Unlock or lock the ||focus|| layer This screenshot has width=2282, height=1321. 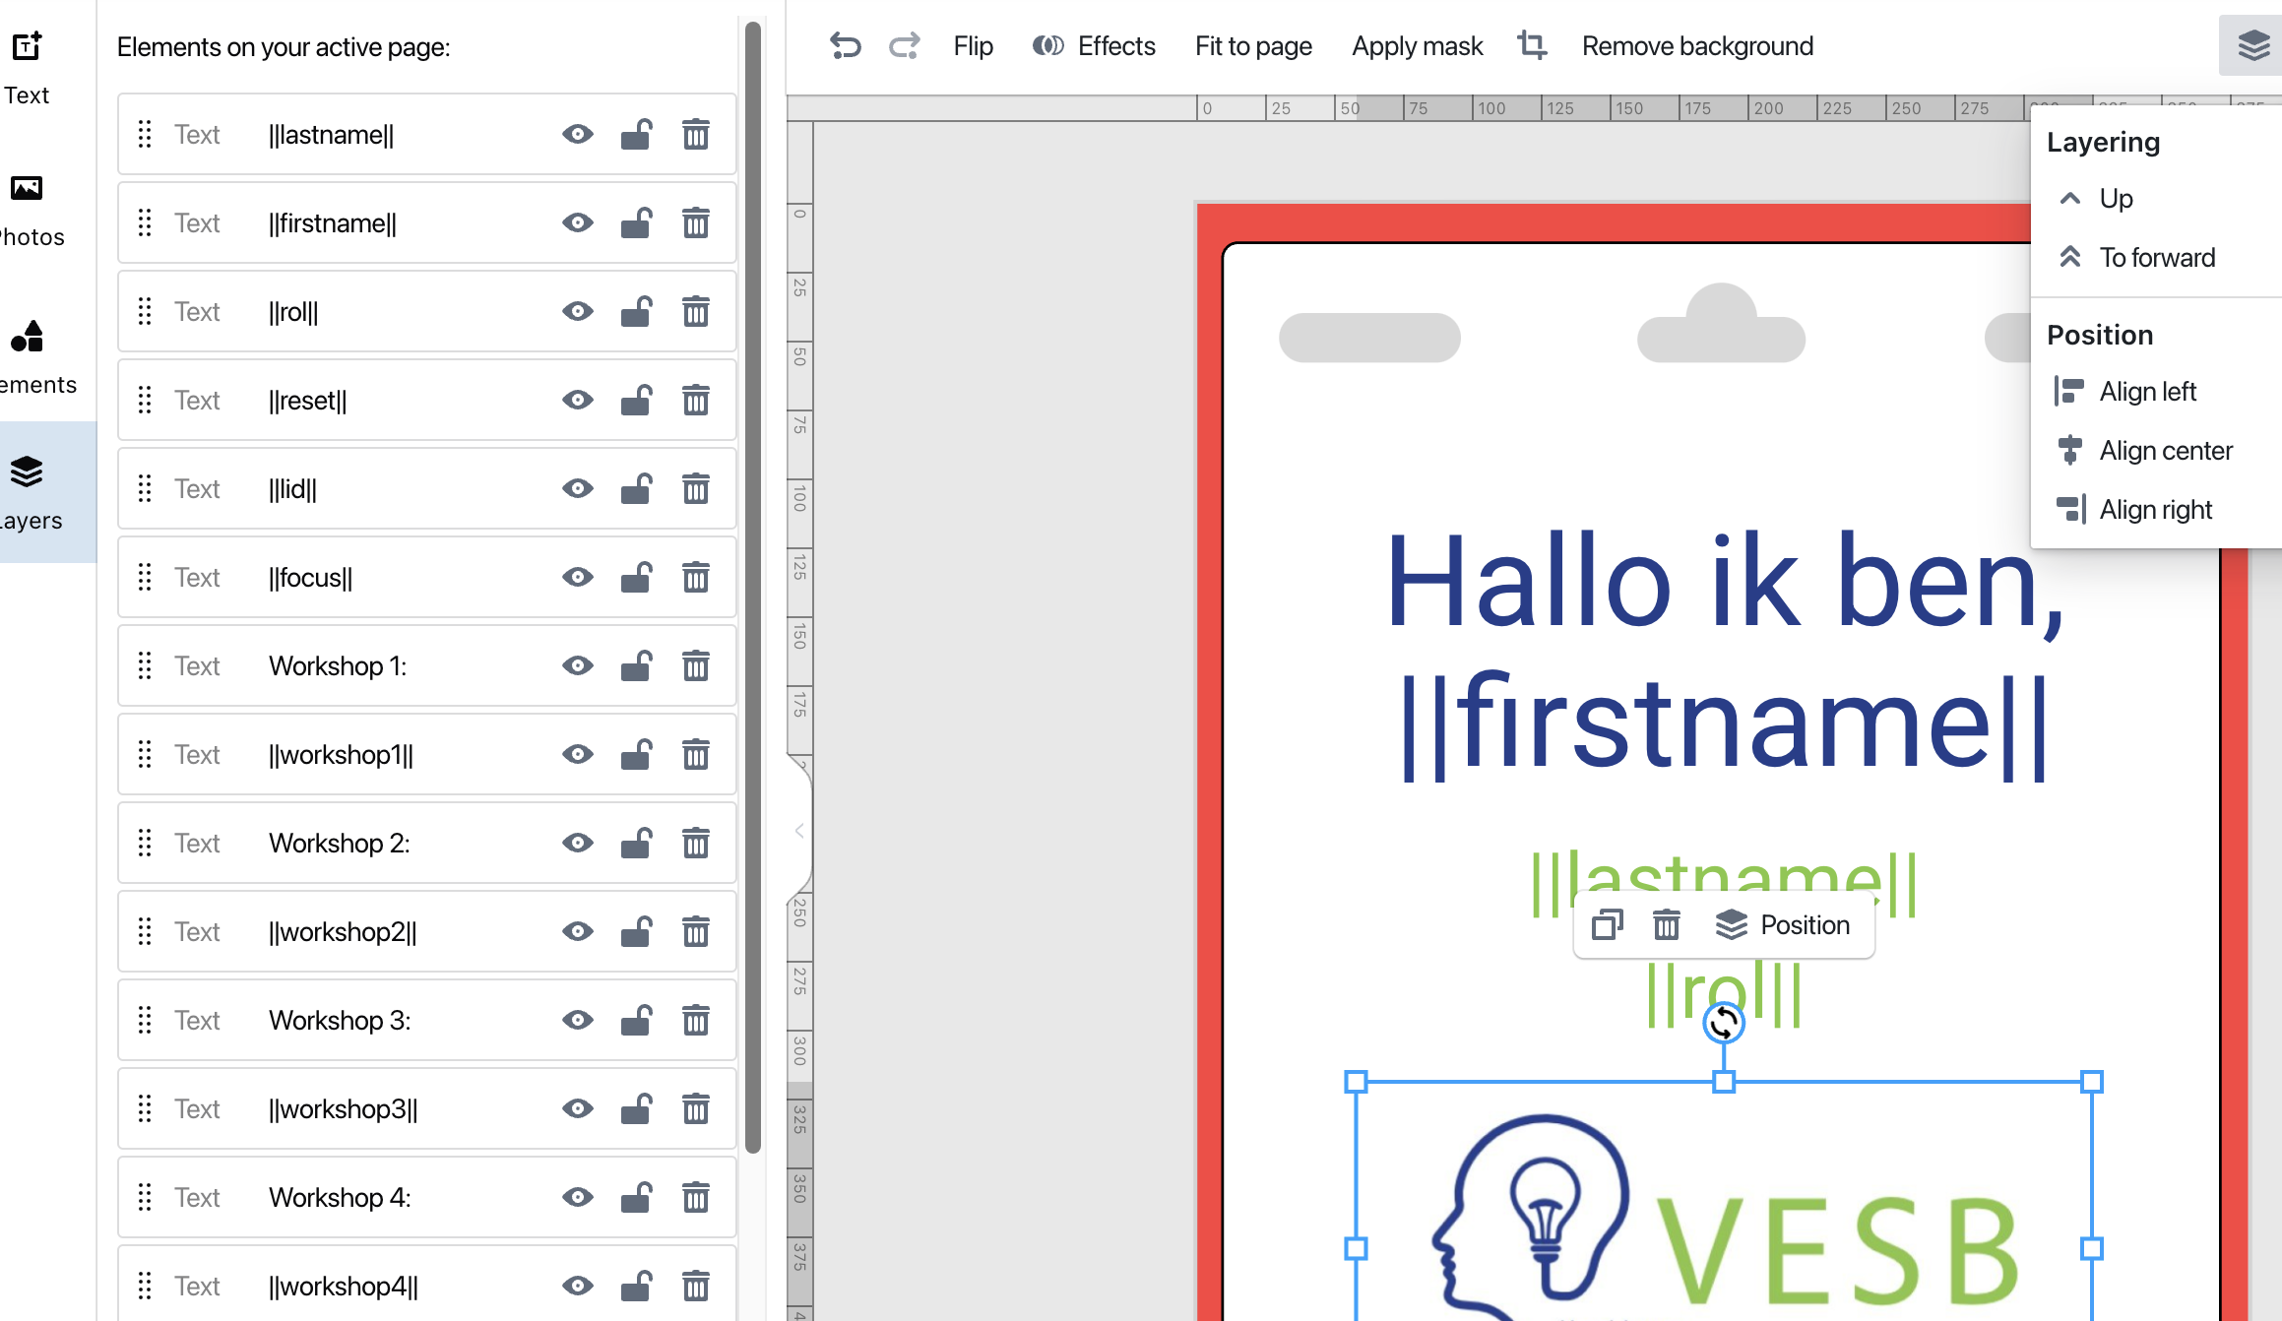click(x=636, y=578)
